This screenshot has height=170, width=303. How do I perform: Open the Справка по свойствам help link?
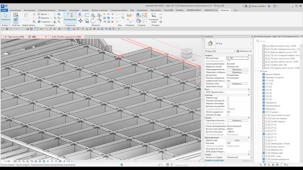pyautogui.click(x=214, y=160)
